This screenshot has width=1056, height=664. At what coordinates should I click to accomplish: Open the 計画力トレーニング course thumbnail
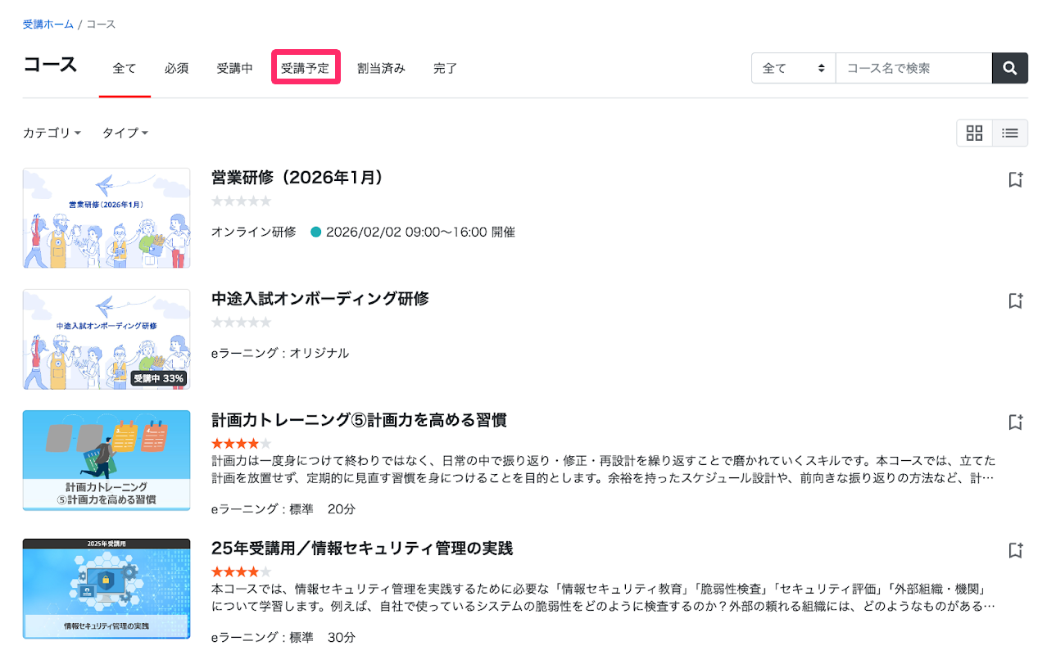[x=107, y=460]
